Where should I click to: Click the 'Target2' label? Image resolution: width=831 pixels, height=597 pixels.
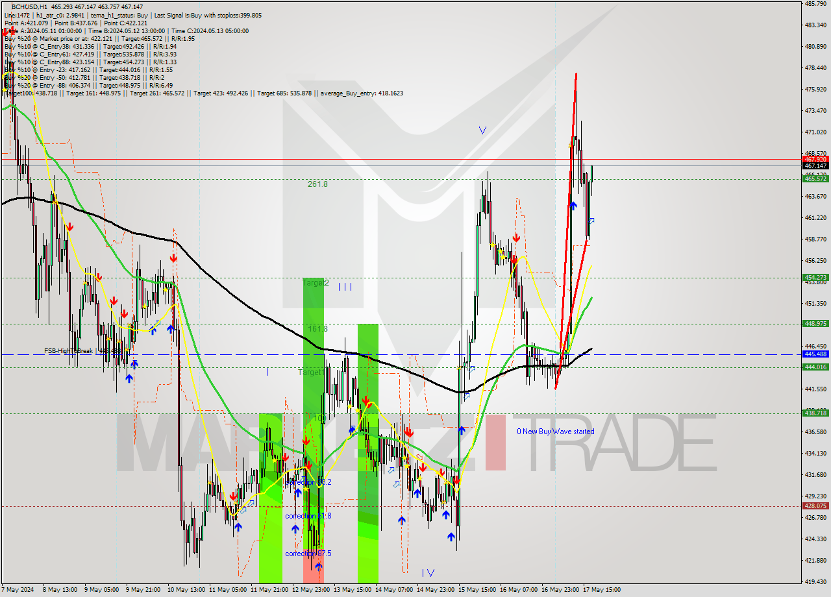click(316, 283)
